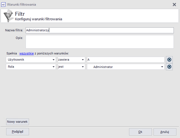Focus the Nazwa filtra text field

coord(99,30)
